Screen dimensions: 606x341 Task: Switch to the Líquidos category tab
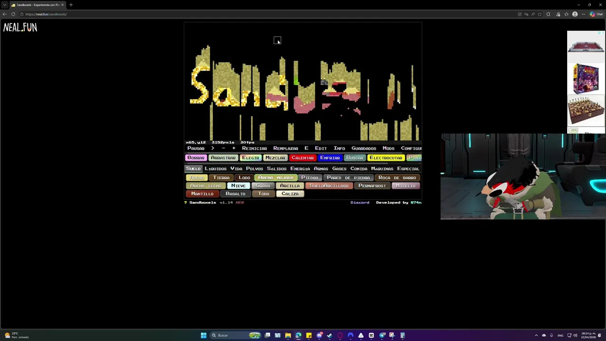tap(215, 169)
